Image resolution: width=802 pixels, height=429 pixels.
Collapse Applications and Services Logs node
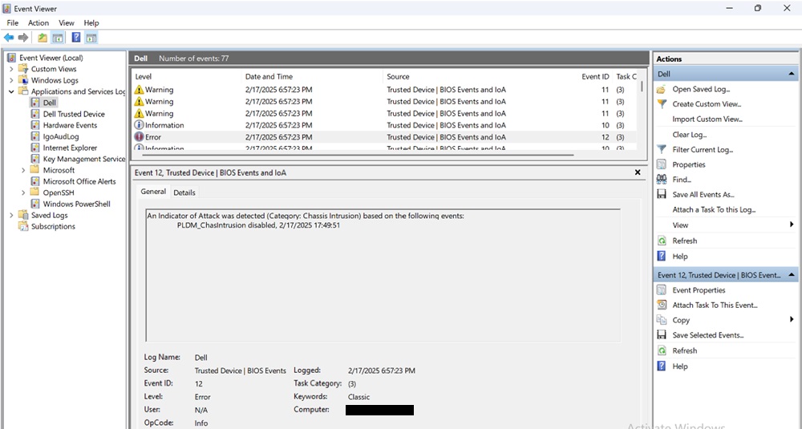(11, 91)
